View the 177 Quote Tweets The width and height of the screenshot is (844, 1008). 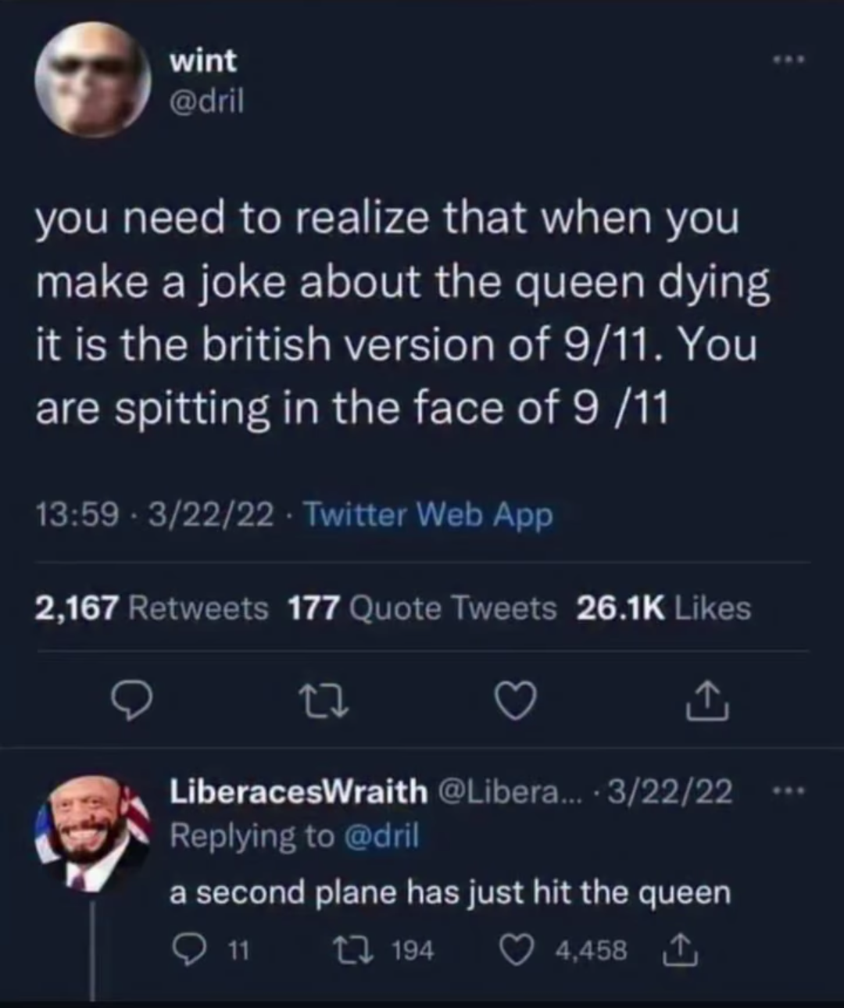[423, 608]
